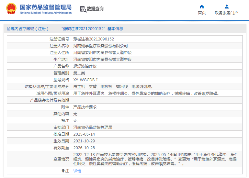Click 附件 row label
The height and width of the screenshot is (178, 249).
65,107
